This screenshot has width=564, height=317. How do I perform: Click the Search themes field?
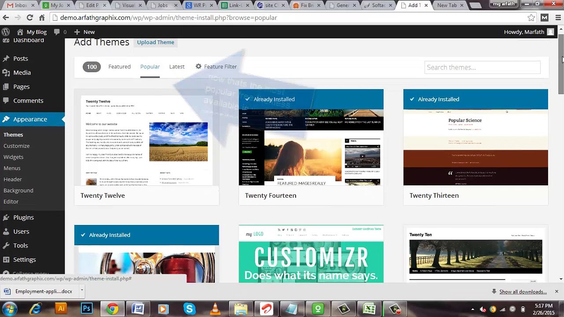click(x=482, y=67)
